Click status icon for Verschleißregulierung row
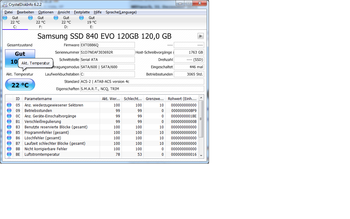The width and height of the screenshot is (350, 219). [x=9, y=122]
